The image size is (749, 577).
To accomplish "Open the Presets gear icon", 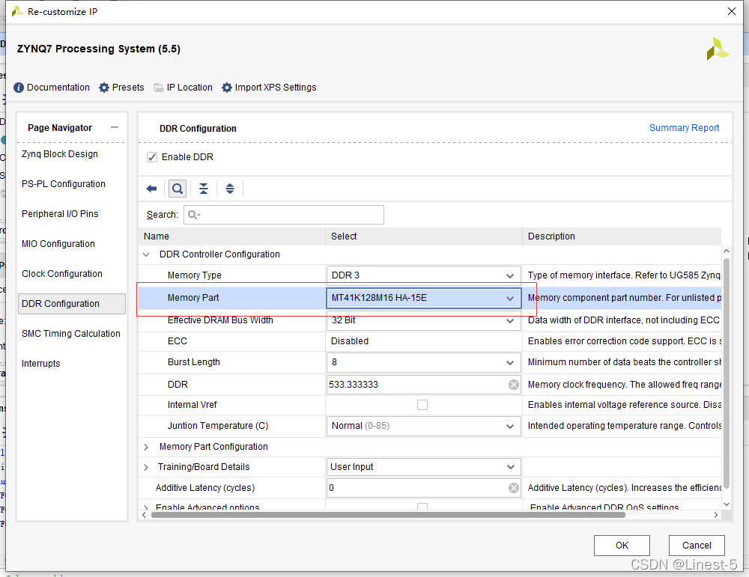I will pyautogui.click(x=104, y=88).
